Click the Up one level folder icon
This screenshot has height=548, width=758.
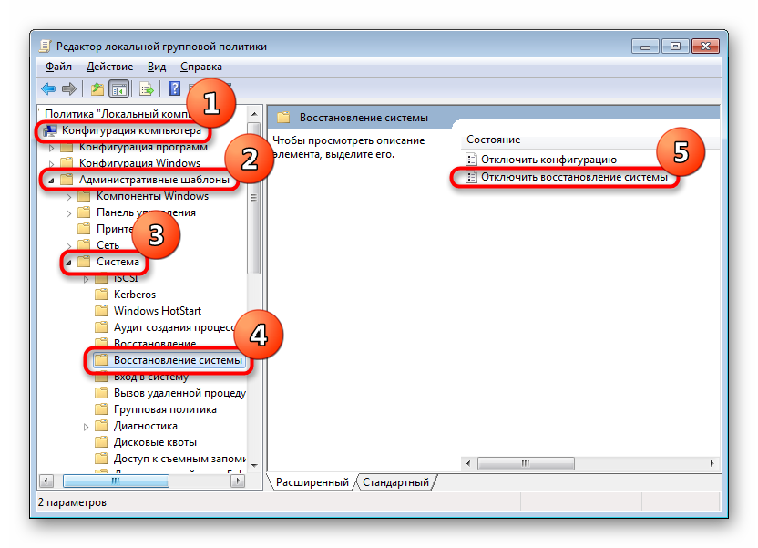point(97,88)
